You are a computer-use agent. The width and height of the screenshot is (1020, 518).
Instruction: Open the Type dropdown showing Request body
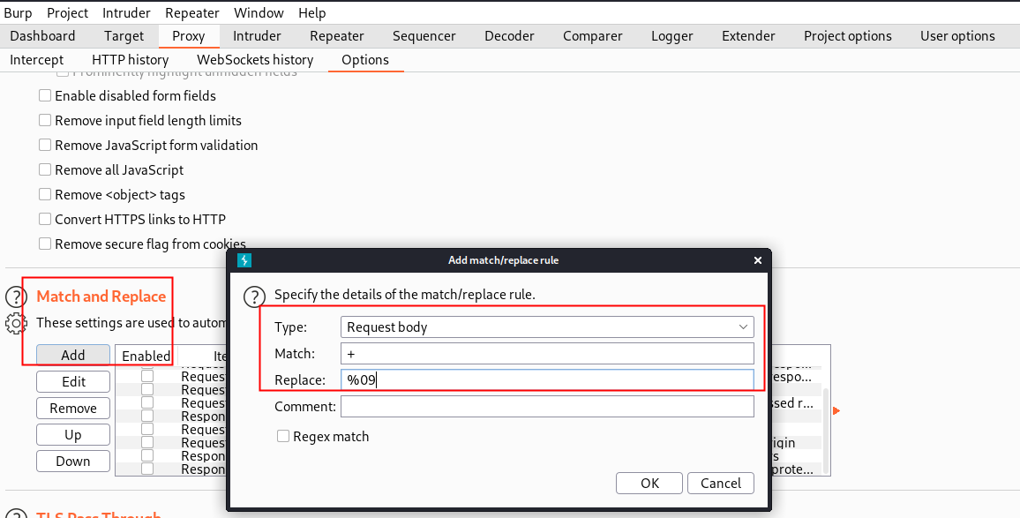[x=547, y=327]
